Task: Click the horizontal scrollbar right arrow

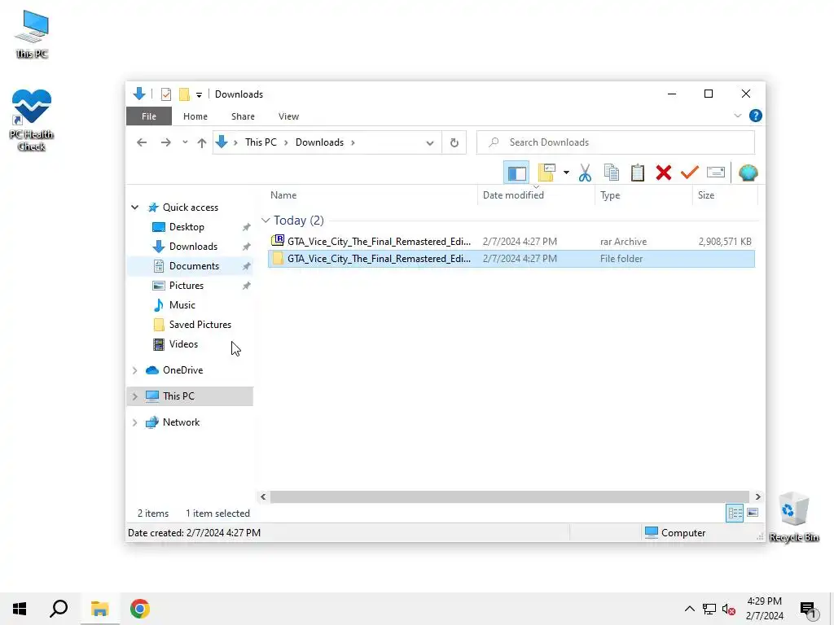Action: pyautogui.click(x=757, y=497)
